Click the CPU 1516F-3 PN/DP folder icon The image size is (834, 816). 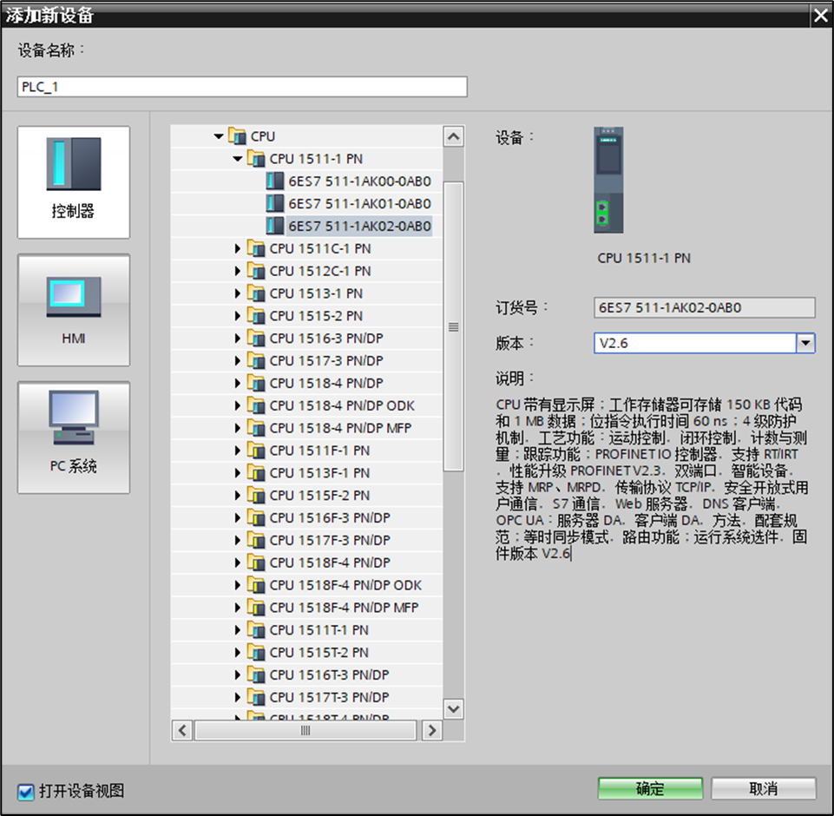tap(256, 517)
